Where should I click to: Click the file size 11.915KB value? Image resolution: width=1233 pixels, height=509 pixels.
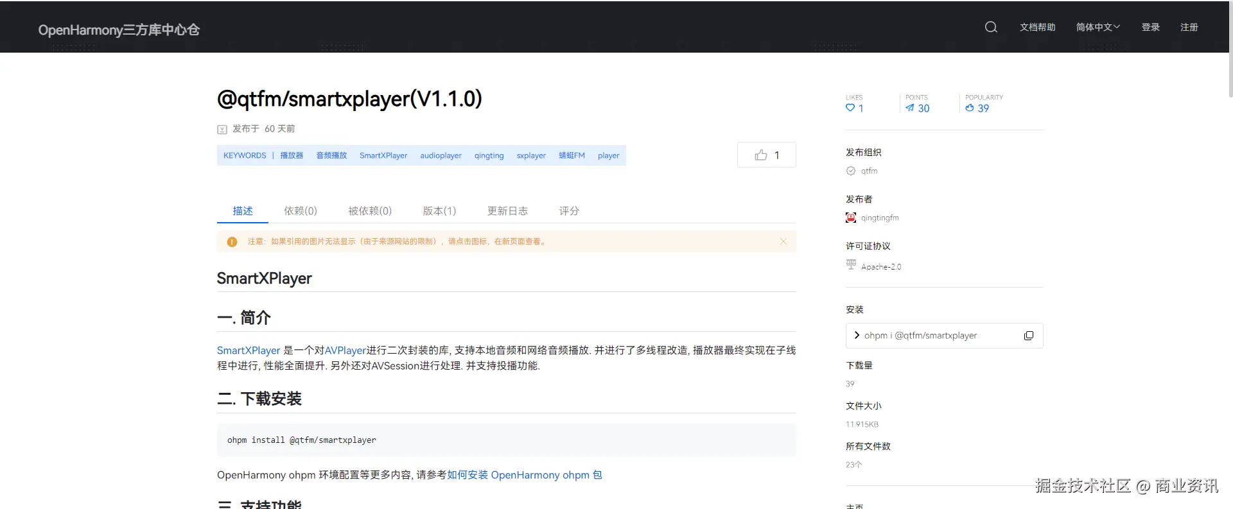(862, 424)
